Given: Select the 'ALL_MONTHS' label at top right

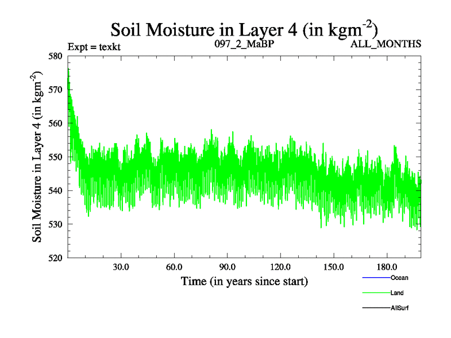Looking at the screenshot, I should pyautogui.click(x=386, y=44).
